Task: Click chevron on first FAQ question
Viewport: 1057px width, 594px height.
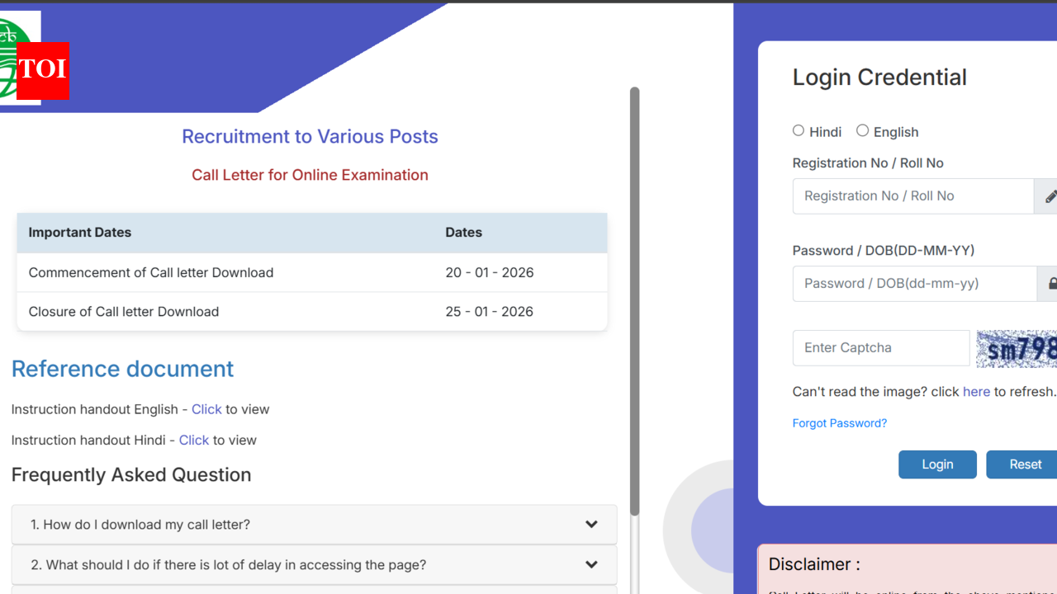Action: pos(591,525)
